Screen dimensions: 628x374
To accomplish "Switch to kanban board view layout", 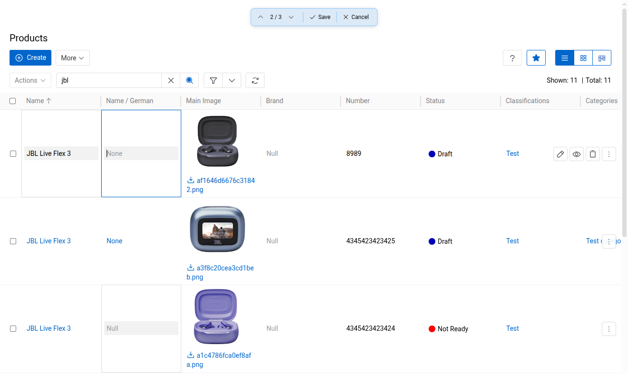I will (602, 58).
